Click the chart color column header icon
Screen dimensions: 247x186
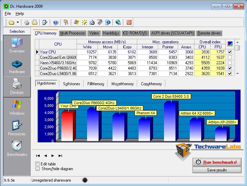coord(230,44)
